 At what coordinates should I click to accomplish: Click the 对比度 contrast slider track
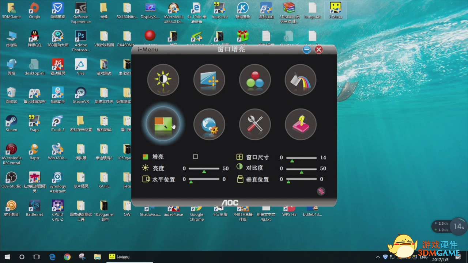click(x=301, y=168)
